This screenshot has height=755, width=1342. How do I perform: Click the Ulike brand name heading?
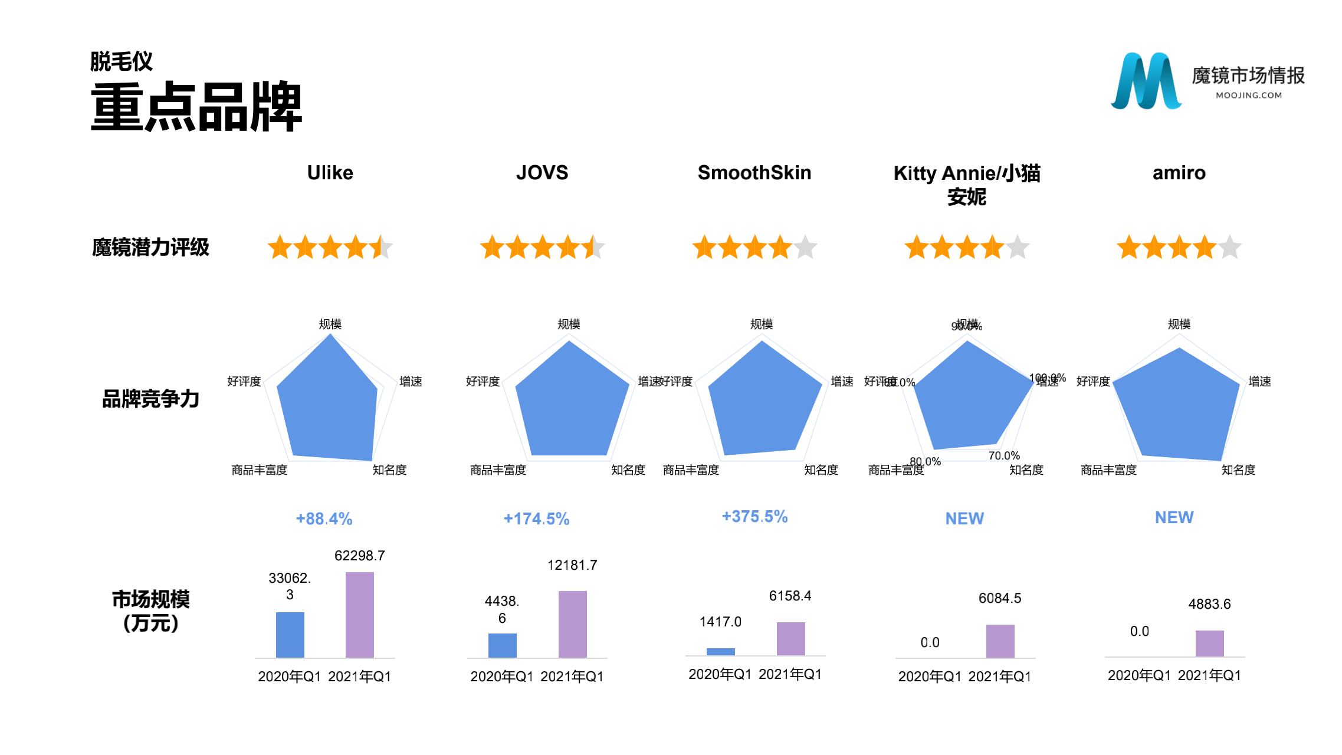(330, 173)
